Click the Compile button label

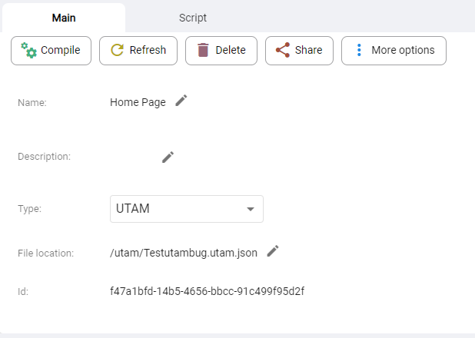point(61,50)
